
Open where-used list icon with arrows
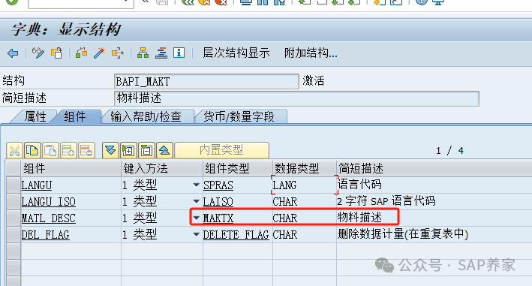(x=118, y=53)
